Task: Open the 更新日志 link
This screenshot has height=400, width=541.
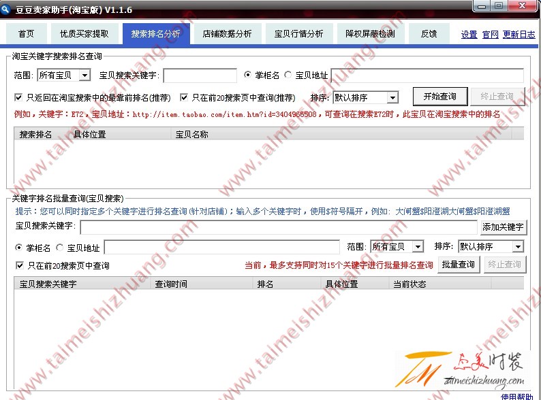Action: point(519,35)
